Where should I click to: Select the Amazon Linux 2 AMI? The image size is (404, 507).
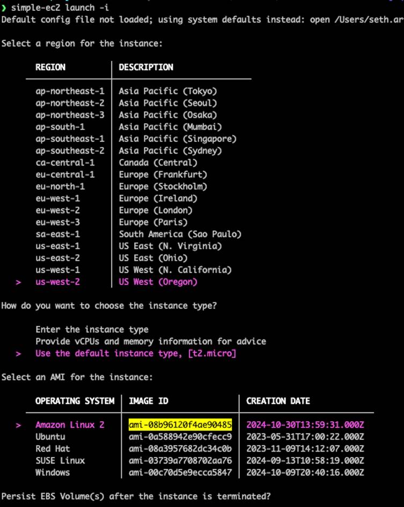coord(70,425)
